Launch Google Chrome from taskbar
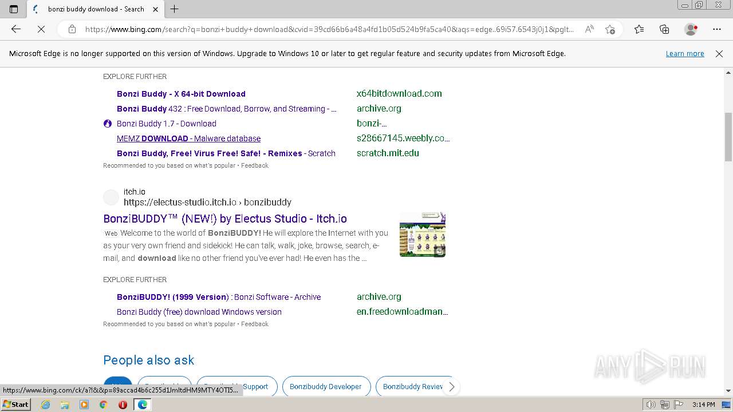This screenshot has height=412, width=733. [x=104, y=405]
